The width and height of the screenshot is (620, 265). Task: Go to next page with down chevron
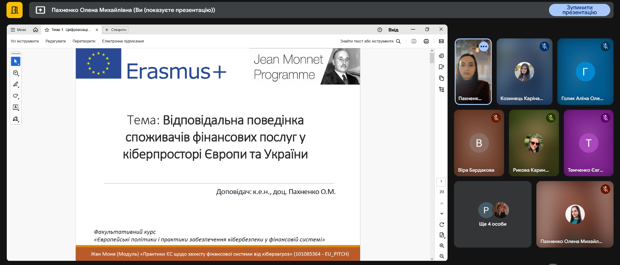click(x=442, y=214)
